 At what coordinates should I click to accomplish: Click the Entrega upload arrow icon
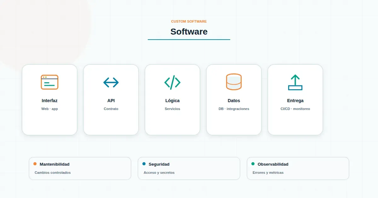coord(295,82)
